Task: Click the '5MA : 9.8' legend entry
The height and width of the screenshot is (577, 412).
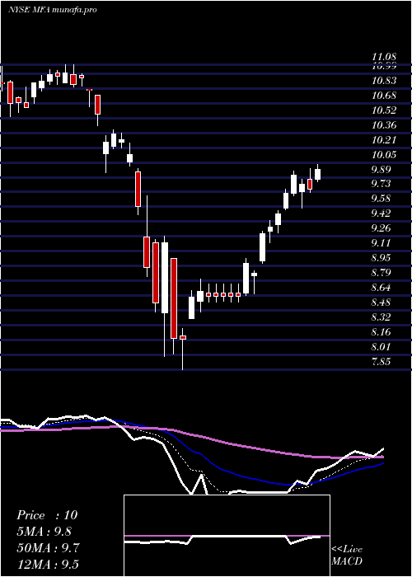Action: point(44,532)
